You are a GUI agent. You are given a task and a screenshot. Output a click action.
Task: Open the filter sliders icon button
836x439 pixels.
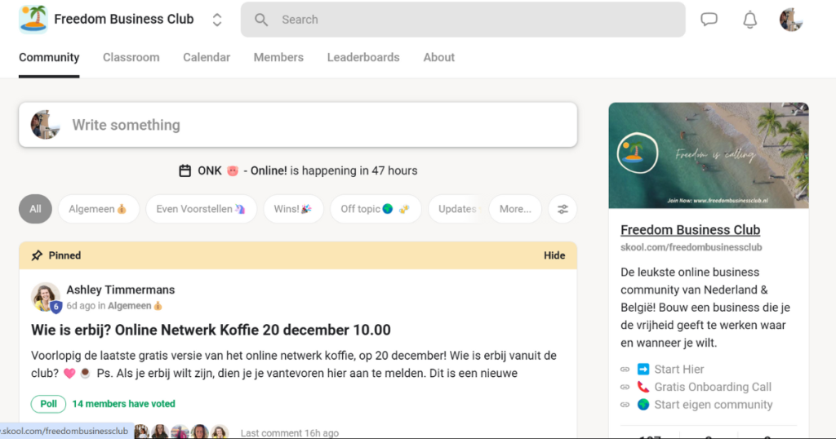[x=563, y=210]
